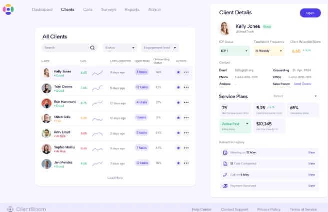Click the Jen Mendez client name

tap(63, 162)
